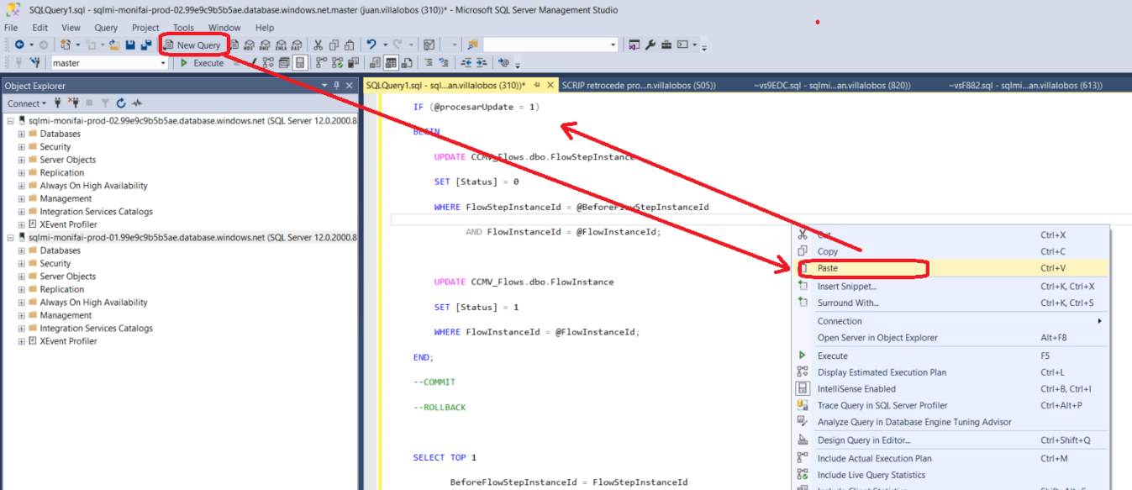Switch to the ~vsF882.sql tab
This screenshot has width=1132, height=490.
point(1025,86)
